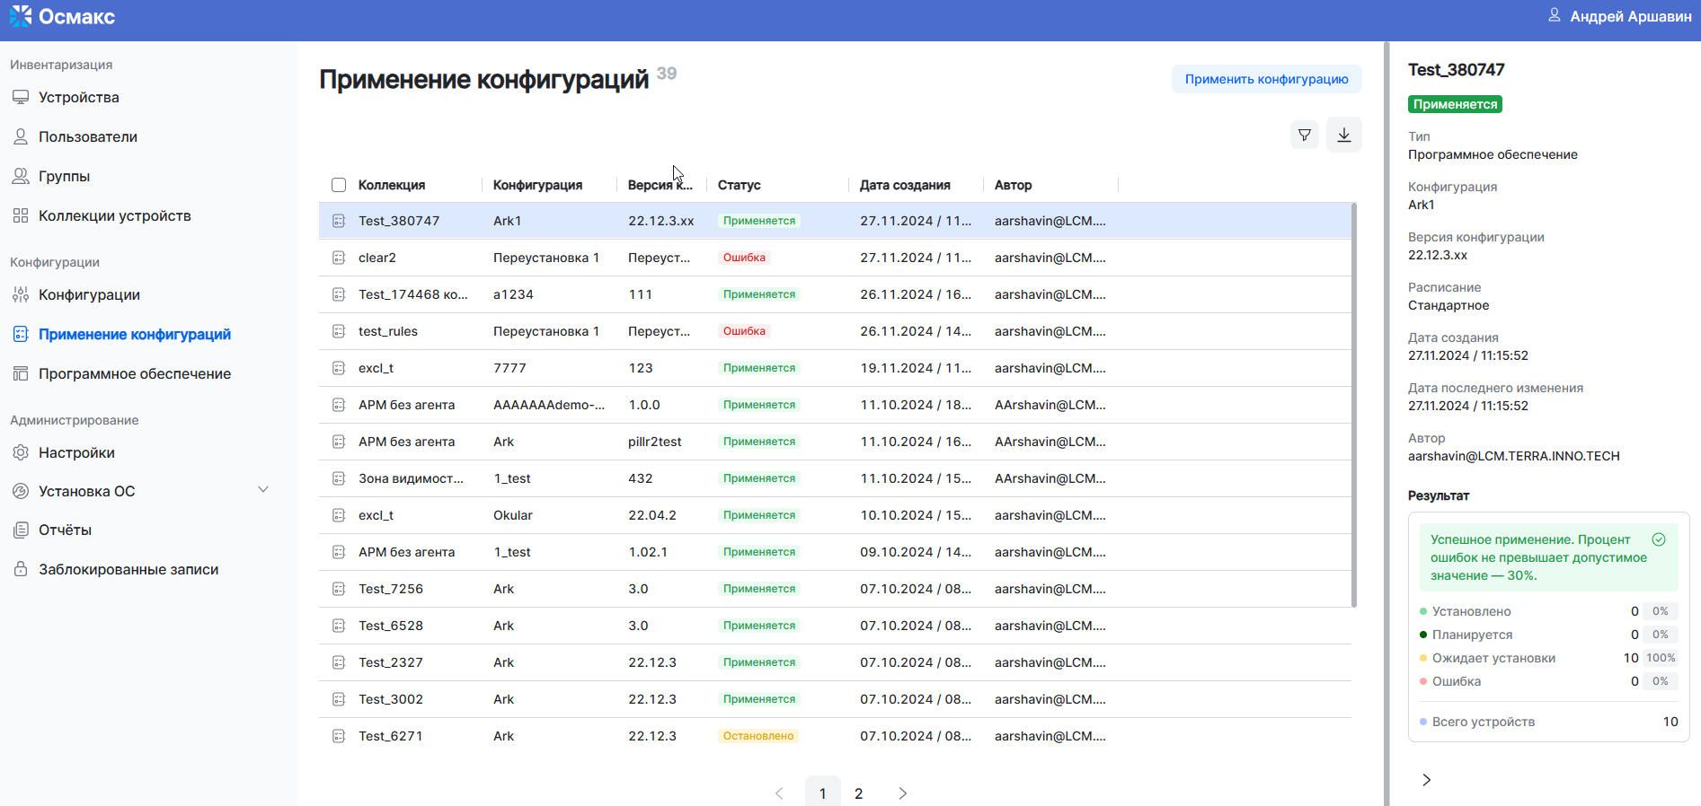
Task: Open the Отчёты menu item
Action: coord(65,530)
